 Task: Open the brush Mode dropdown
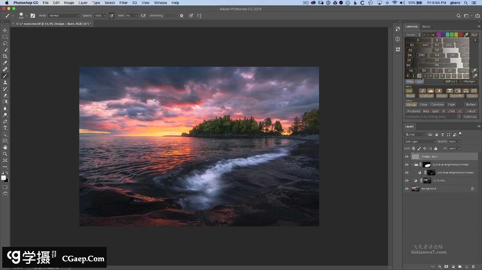[64, 16]
